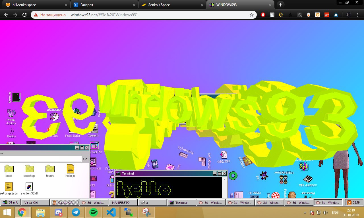Image resolution: width=364 pixels, height=218 pixels.
Task: Open the colorful 123 icon
Action: point(303,166)
